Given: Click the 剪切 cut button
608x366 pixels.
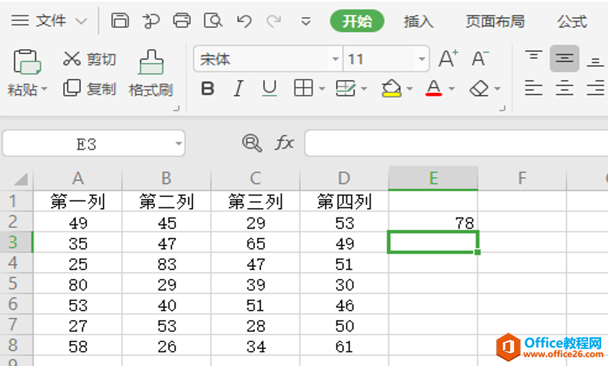Looking at the screenshot, I should coord(90,59).
